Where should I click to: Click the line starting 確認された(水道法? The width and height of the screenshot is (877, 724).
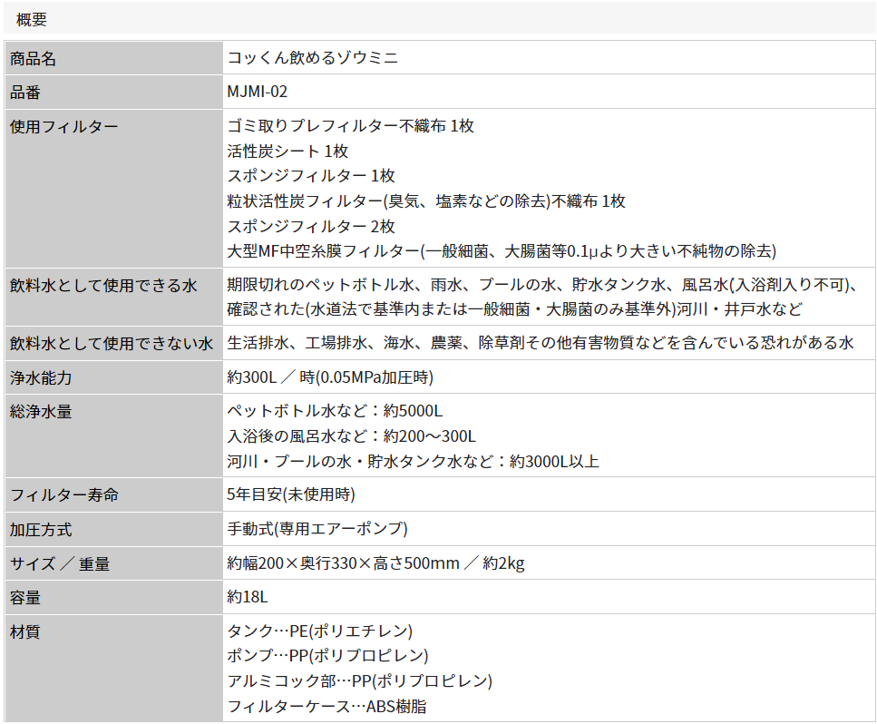(515, 309)
